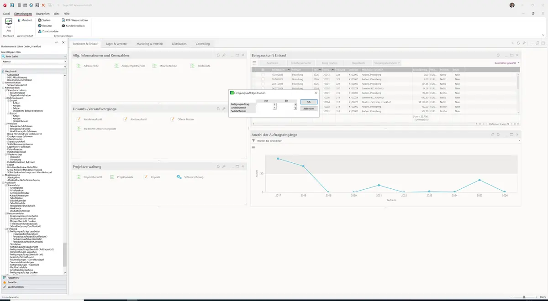Open PDF-Wasserzeichen settings
This screenshot has height=301, width=548.
coord(75,20)
